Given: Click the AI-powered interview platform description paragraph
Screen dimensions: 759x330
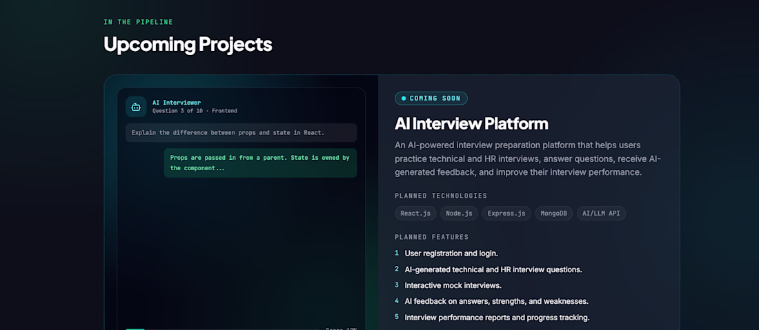Looking at the screenshot, I should 528,158.
